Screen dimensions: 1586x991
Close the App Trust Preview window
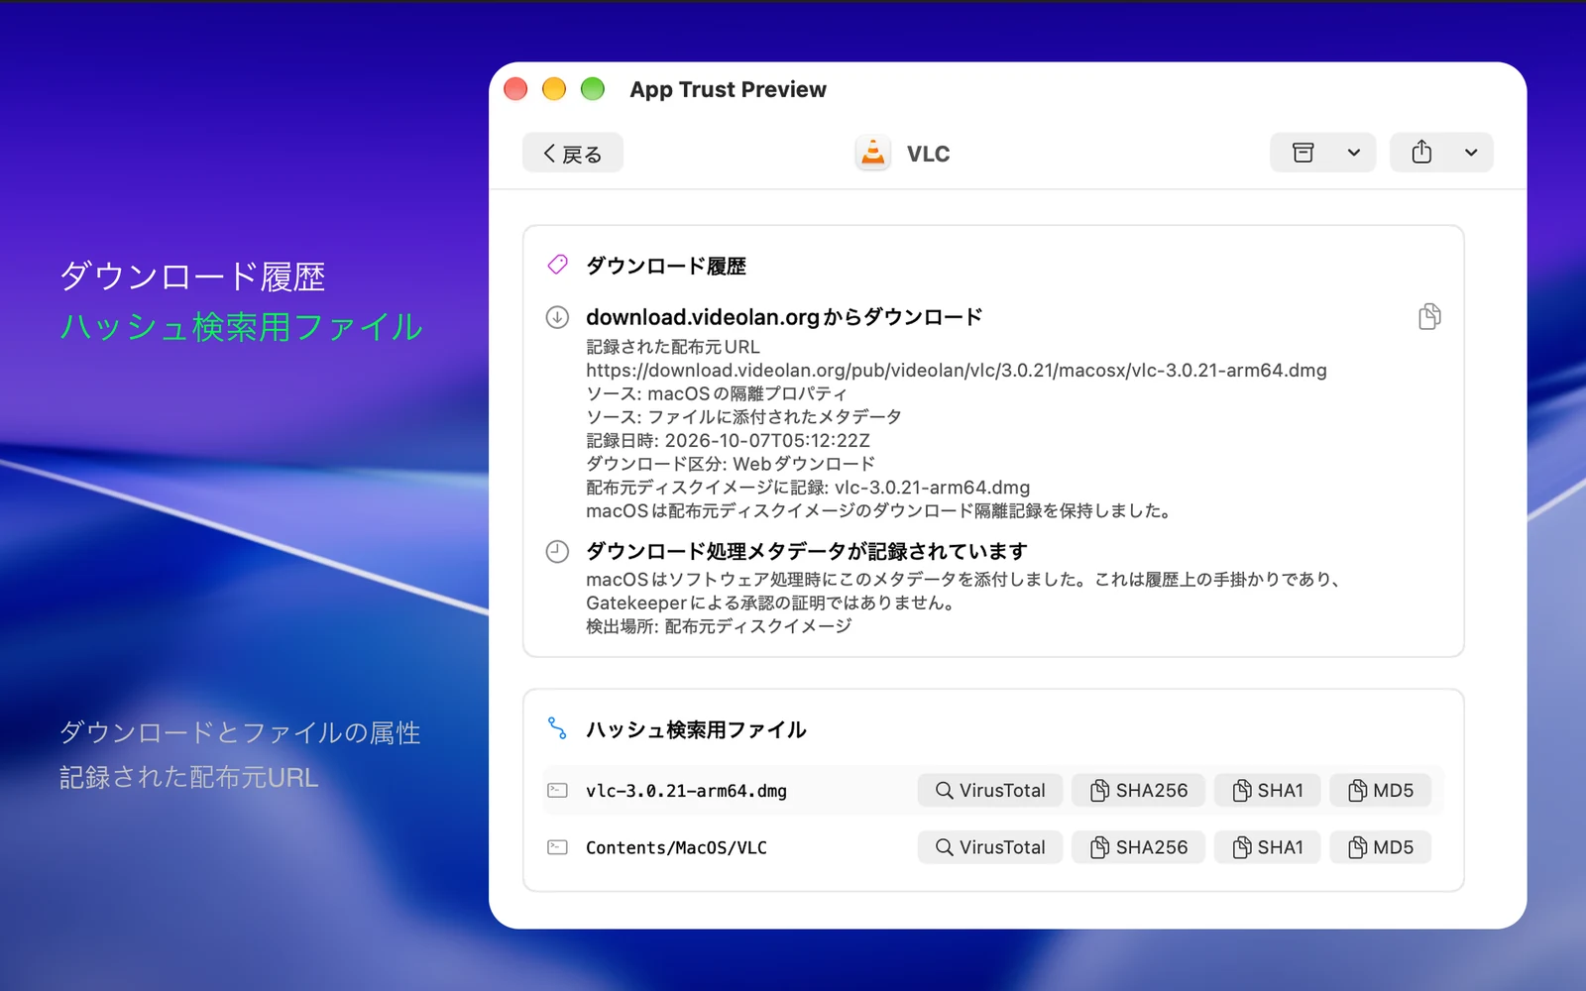click(x=515, y=89)
